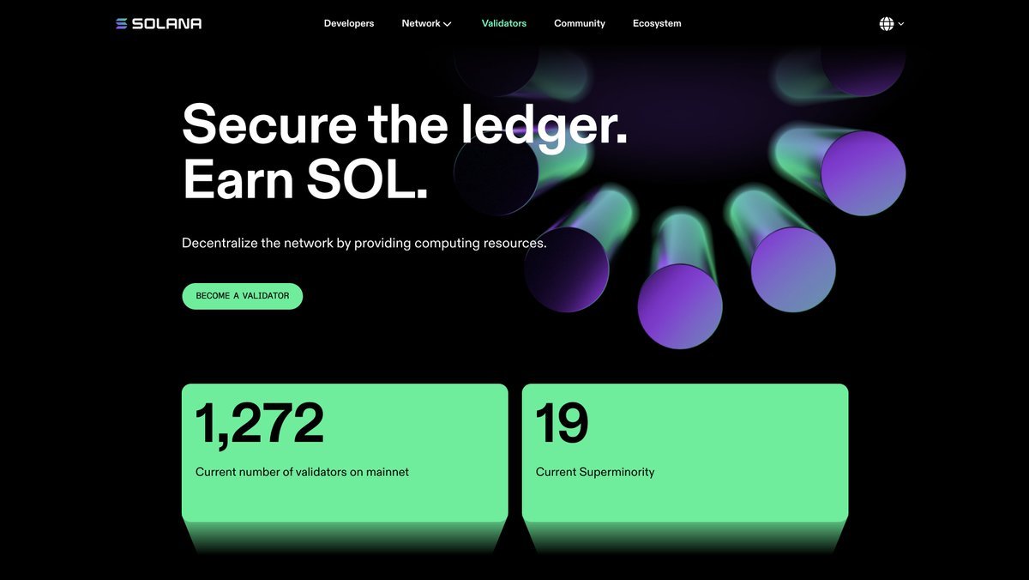Click the "Current Superminority" label
Viewport: 1029px width, 580px height.
coord(595,472)
